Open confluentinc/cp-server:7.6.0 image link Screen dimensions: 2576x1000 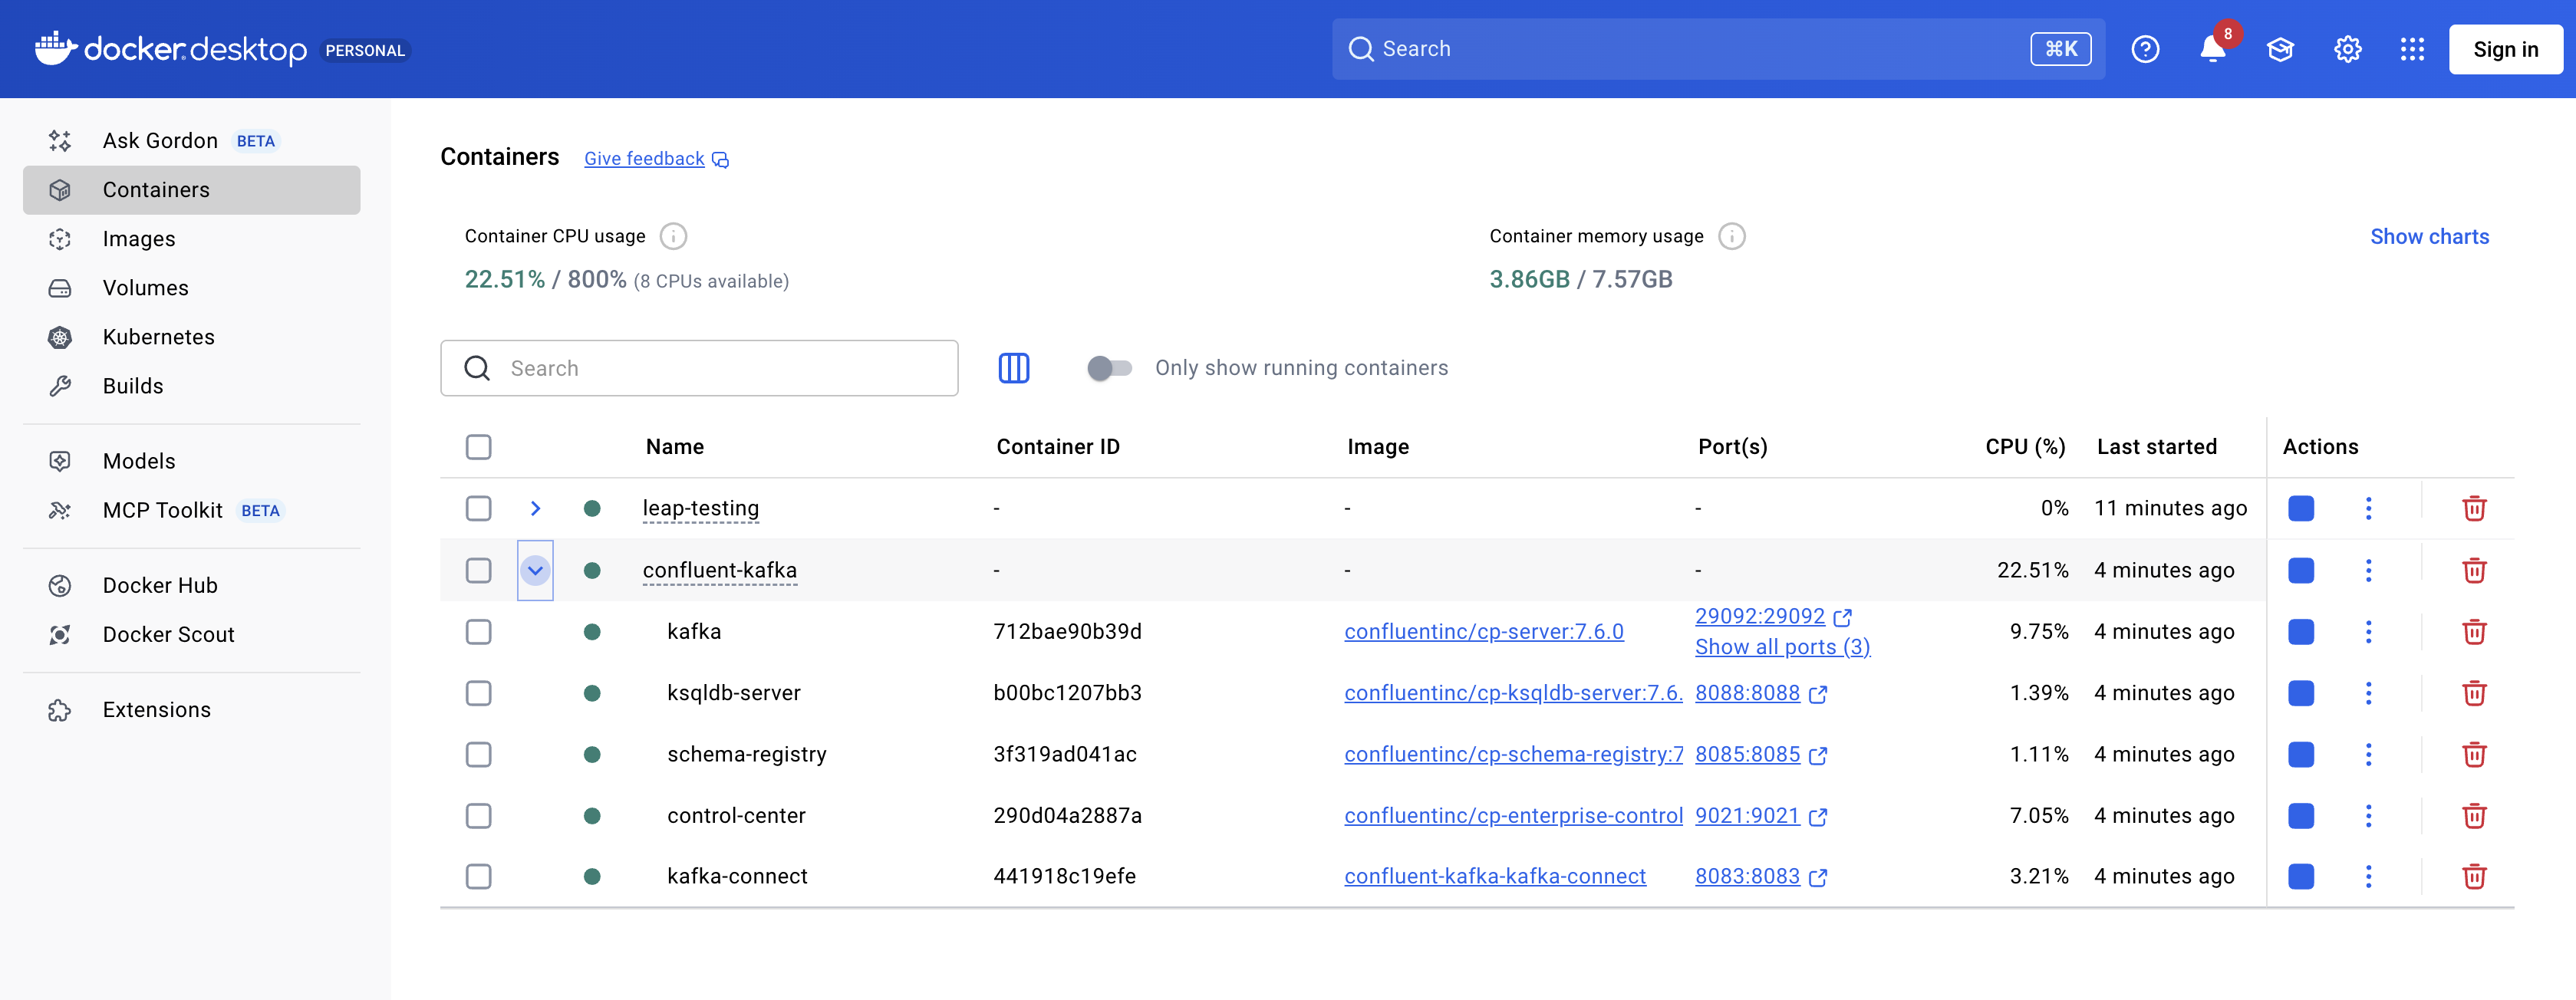[x=1483, y=632]
